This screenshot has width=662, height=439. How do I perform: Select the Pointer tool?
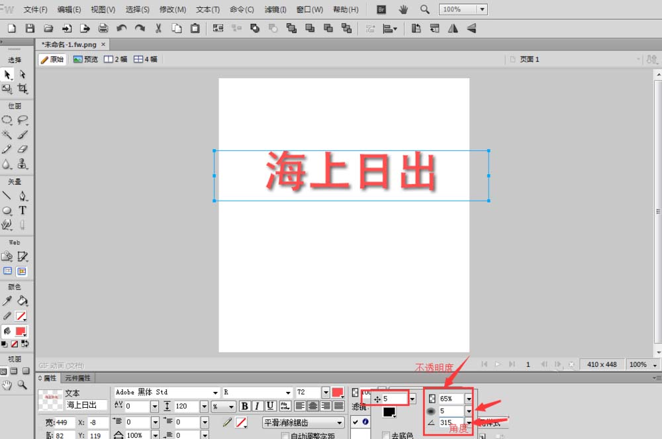click(7, 73)
